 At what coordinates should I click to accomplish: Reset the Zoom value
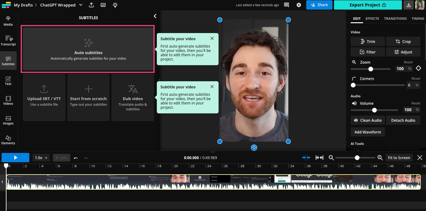coord(408,62)
